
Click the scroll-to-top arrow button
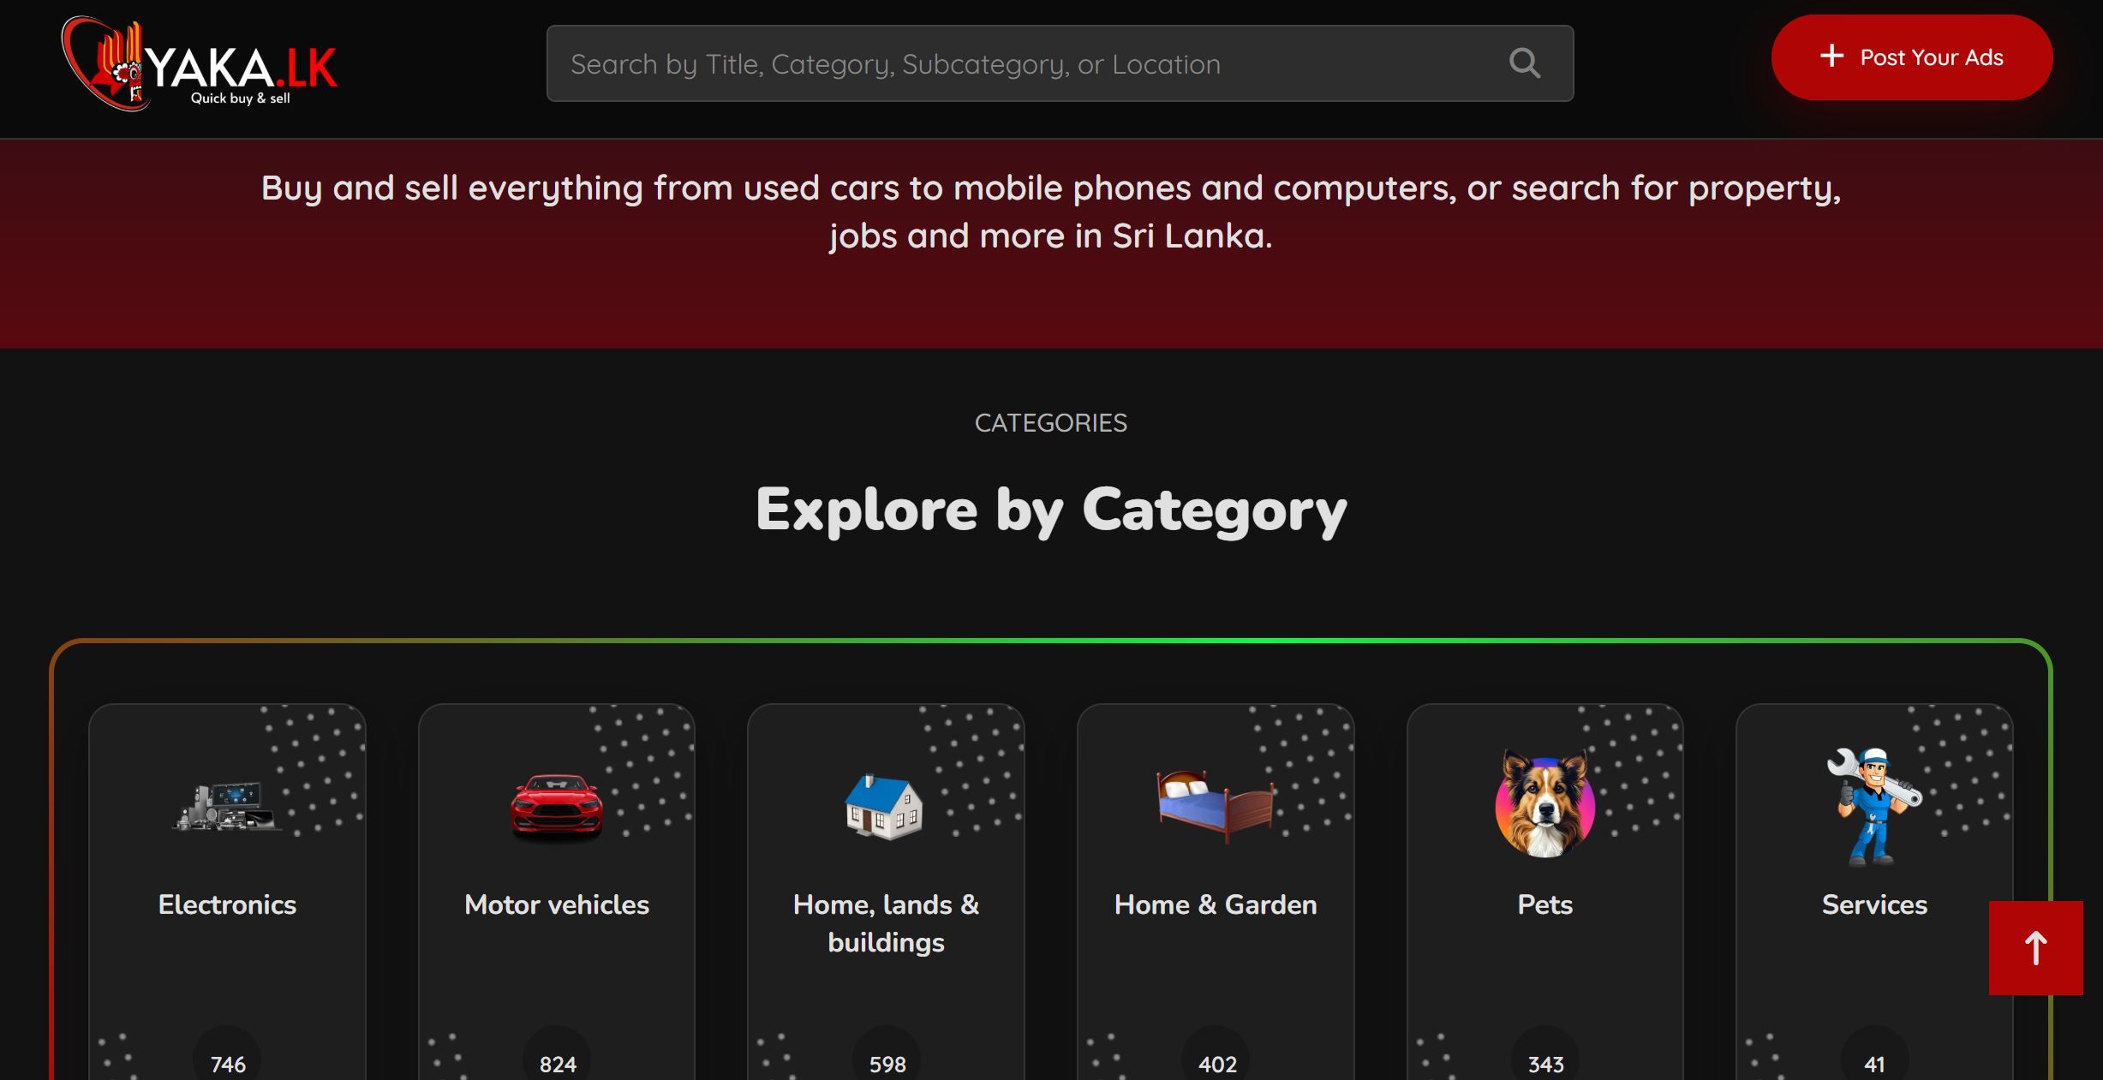[2035, 947]
